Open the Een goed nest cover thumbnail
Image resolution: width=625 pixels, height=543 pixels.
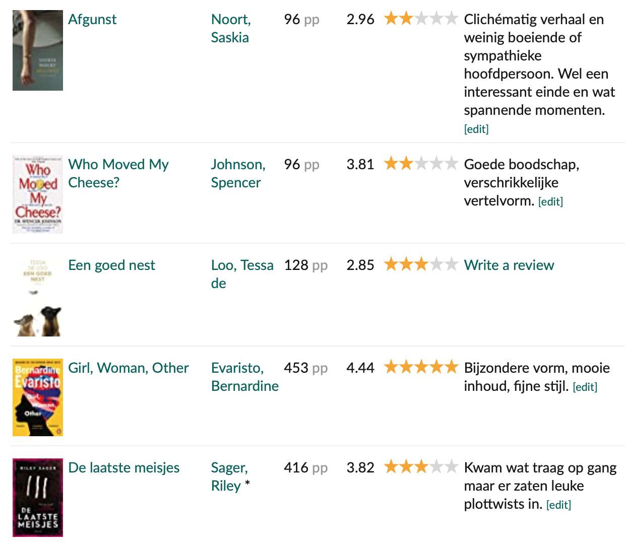click(38, 297)
